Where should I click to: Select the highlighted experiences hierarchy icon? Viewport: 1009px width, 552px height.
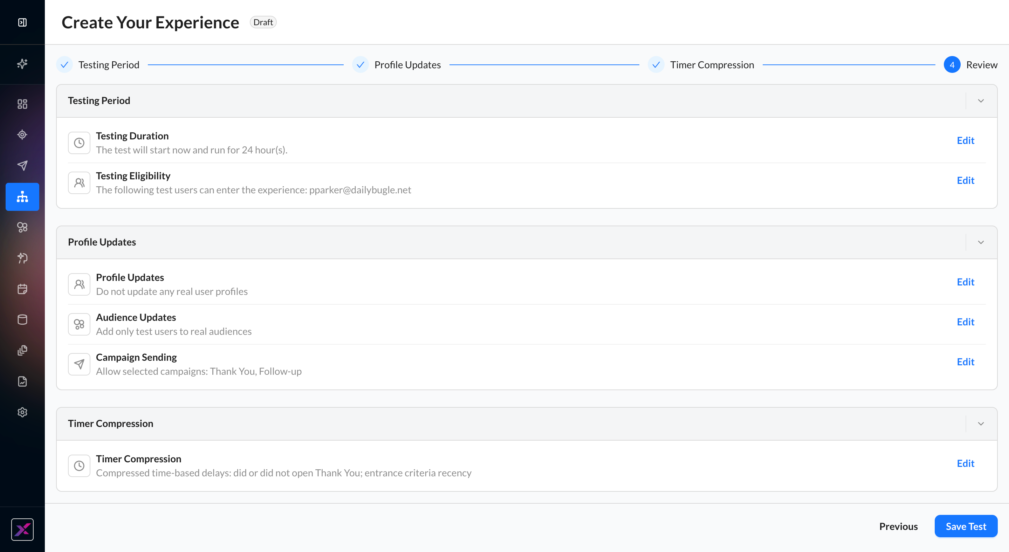click(x=22, y=196)
